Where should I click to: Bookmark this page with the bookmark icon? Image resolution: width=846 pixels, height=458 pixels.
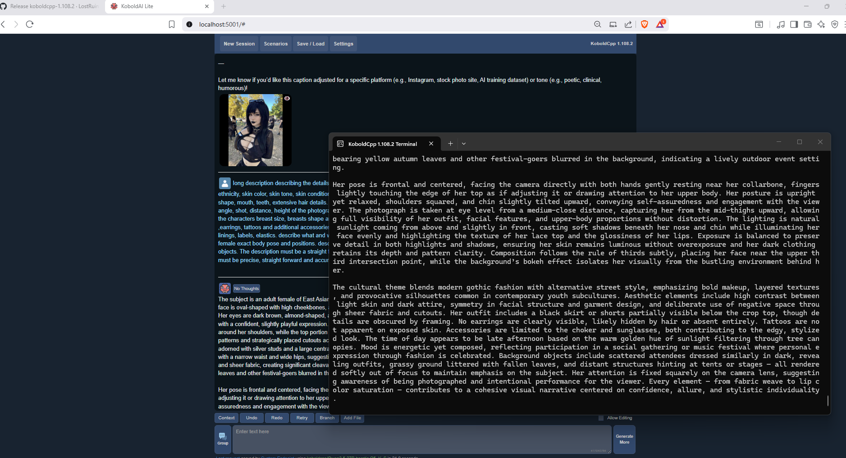tap(172, 24)
